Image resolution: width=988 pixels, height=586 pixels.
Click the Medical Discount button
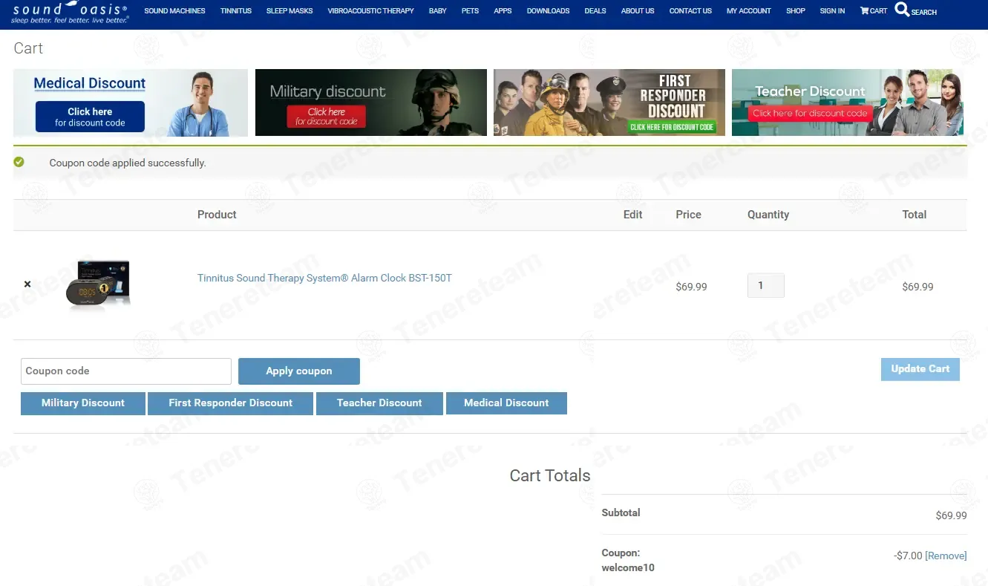(x=506, y=403)
